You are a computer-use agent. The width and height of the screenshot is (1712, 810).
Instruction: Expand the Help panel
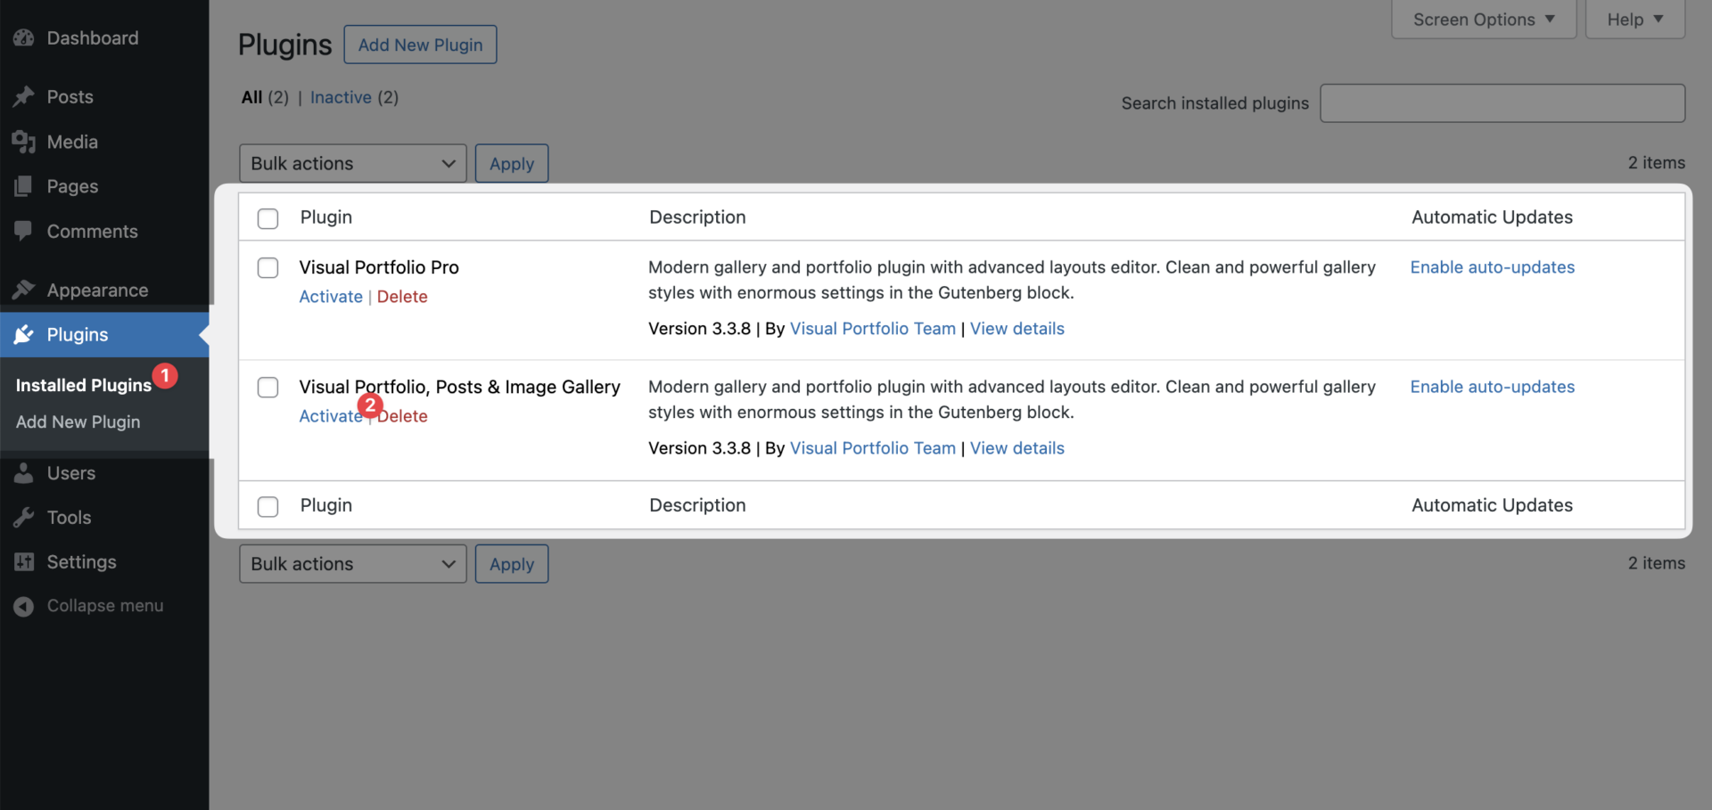tap(1634, 19)
